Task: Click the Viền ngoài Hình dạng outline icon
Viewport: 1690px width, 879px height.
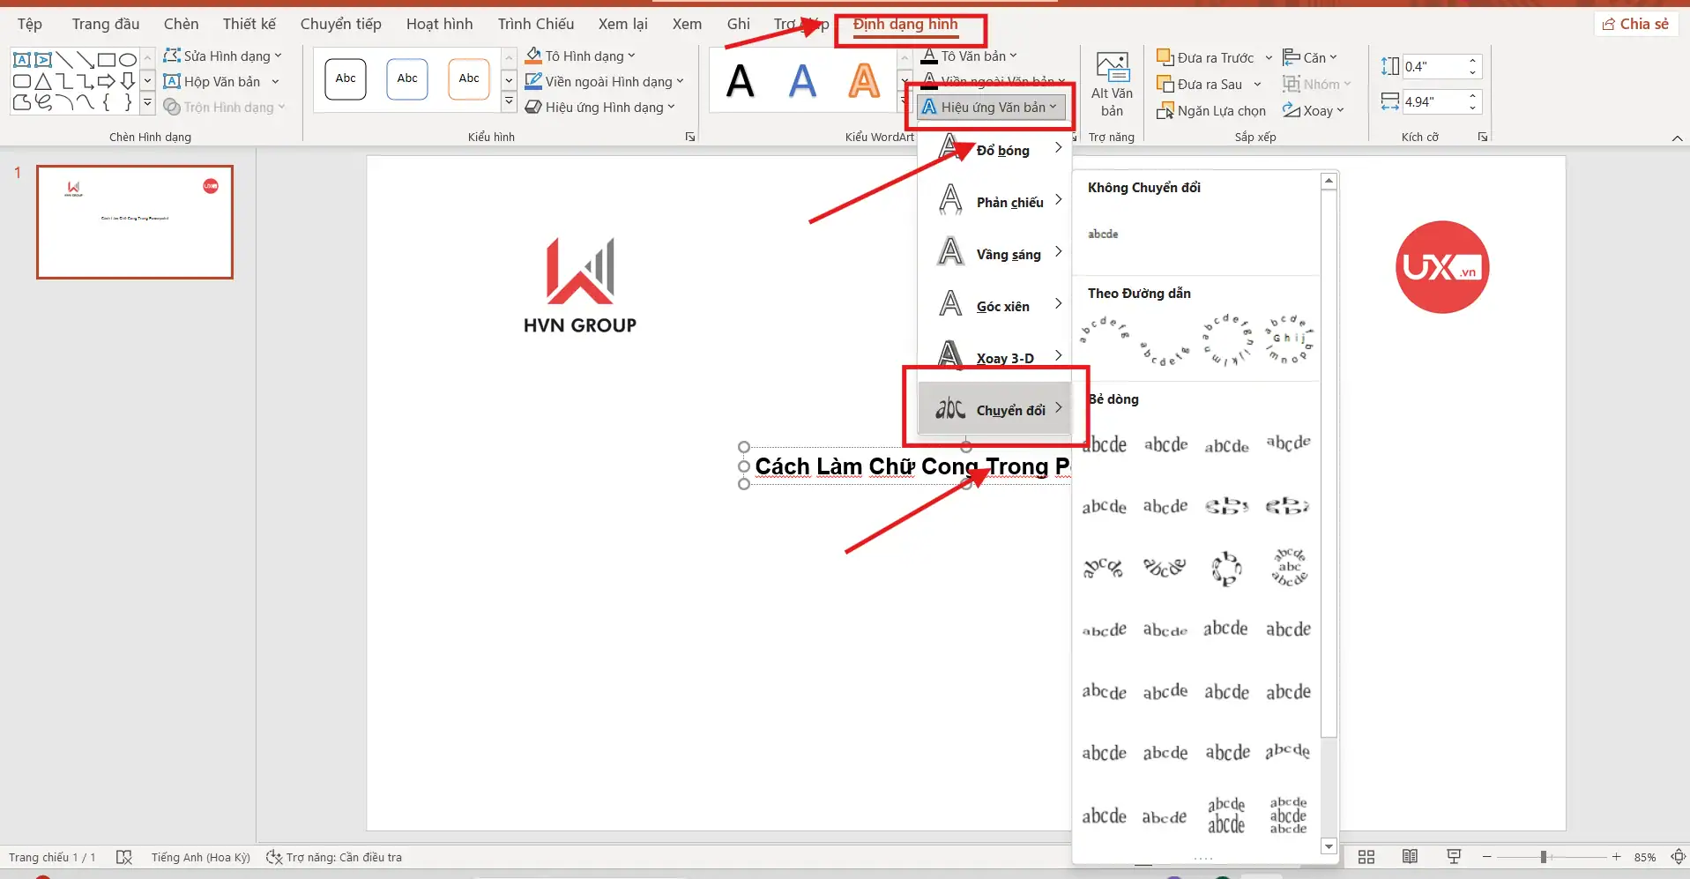Action: [533, 80]
